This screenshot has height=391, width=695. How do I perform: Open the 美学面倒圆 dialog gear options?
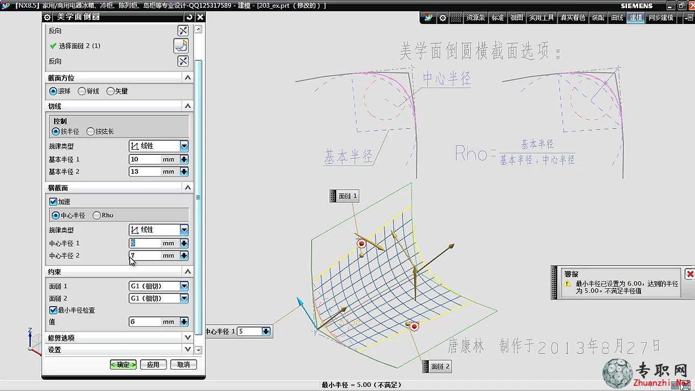pos(48,17)
